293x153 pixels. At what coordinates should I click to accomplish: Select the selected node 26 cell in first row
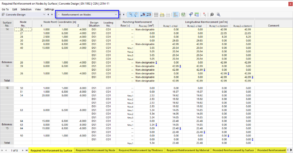[x=23, y=30]
